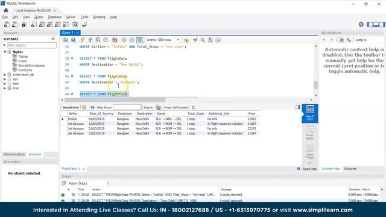Execute the statement under cursor
Viewport: 386px width, 217px height.
click(90, 40)
